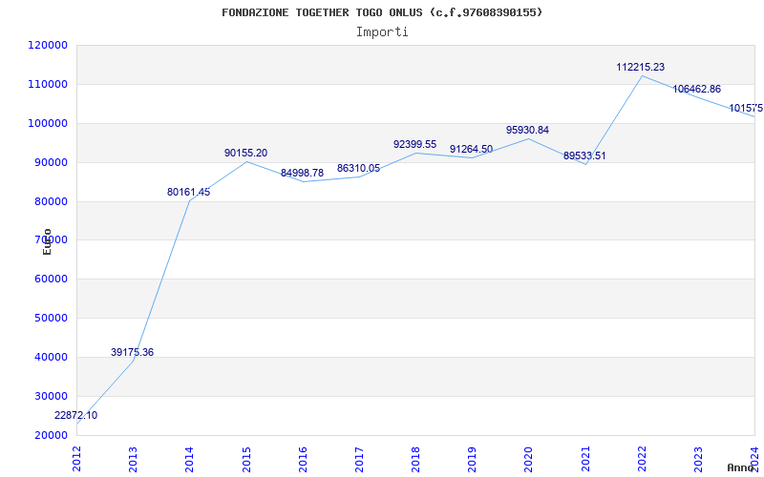The image size is (764, 477).
Task: Click the 2017 x-axis year label
Action: [x=360, y=460]
